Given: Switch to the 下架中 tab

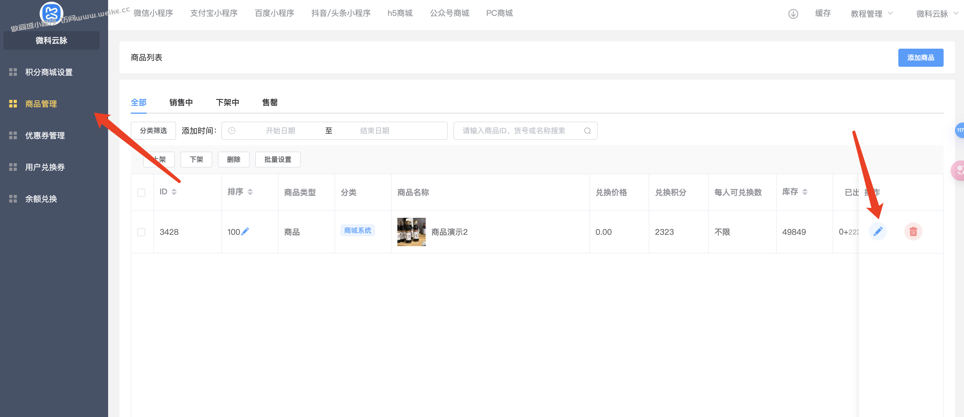Looking at the screenshot, I should 227,102.
